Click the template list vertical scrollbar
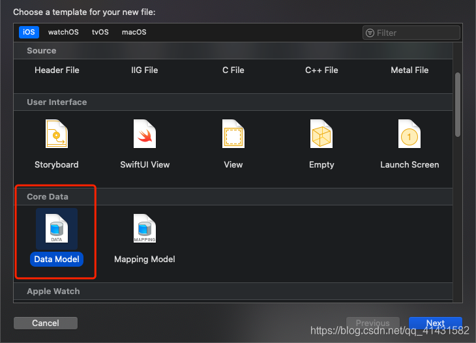Screen dimensions: 476x343 tap(458, 105)
